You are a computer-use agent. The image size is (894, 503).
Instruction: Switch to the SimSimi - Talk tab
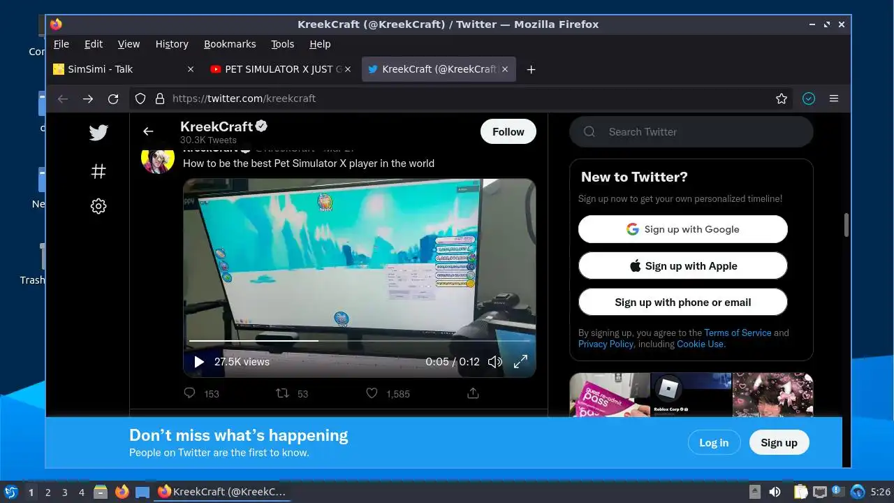point(124,69)
